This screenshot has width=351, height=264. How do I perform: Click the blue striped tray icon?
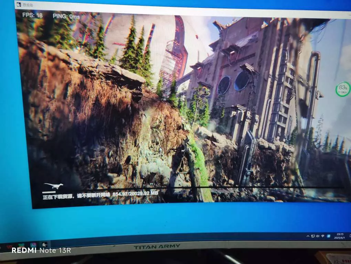(328, 236)
